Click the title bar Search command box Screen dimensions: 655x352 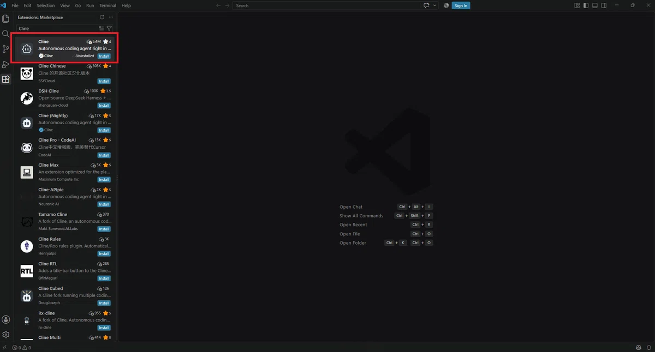pyautogui.click(x=326, y=5)
